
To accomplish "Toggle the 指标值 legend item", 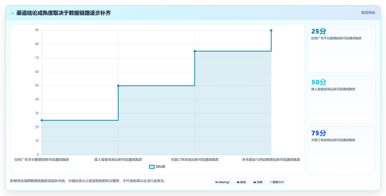I will pyautogui.click(x=157, y=167).
